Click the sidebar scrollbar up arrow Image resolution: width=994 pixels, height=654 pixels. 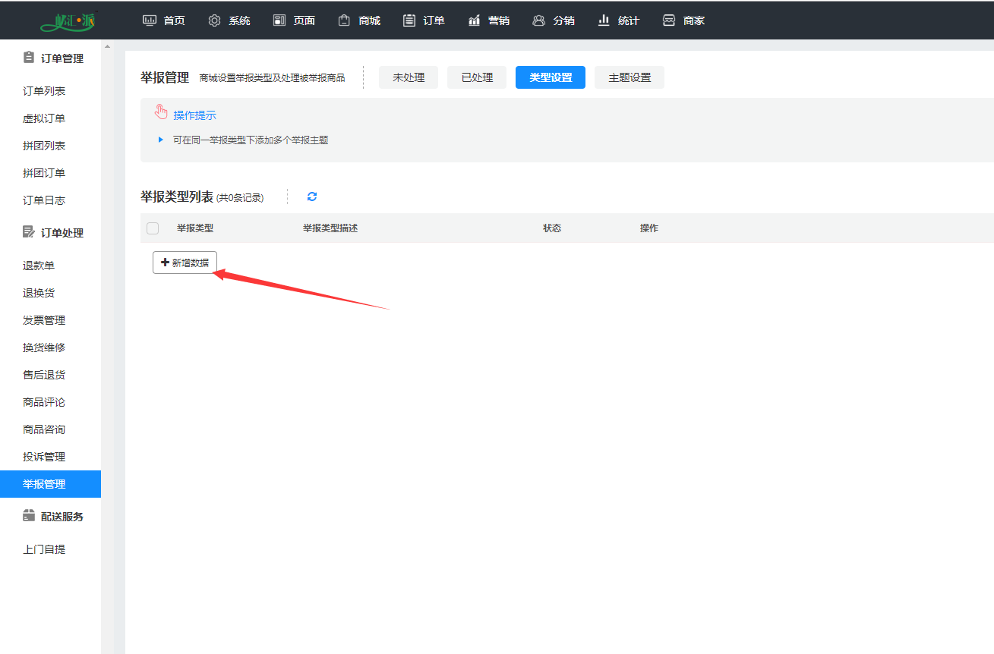107,47
